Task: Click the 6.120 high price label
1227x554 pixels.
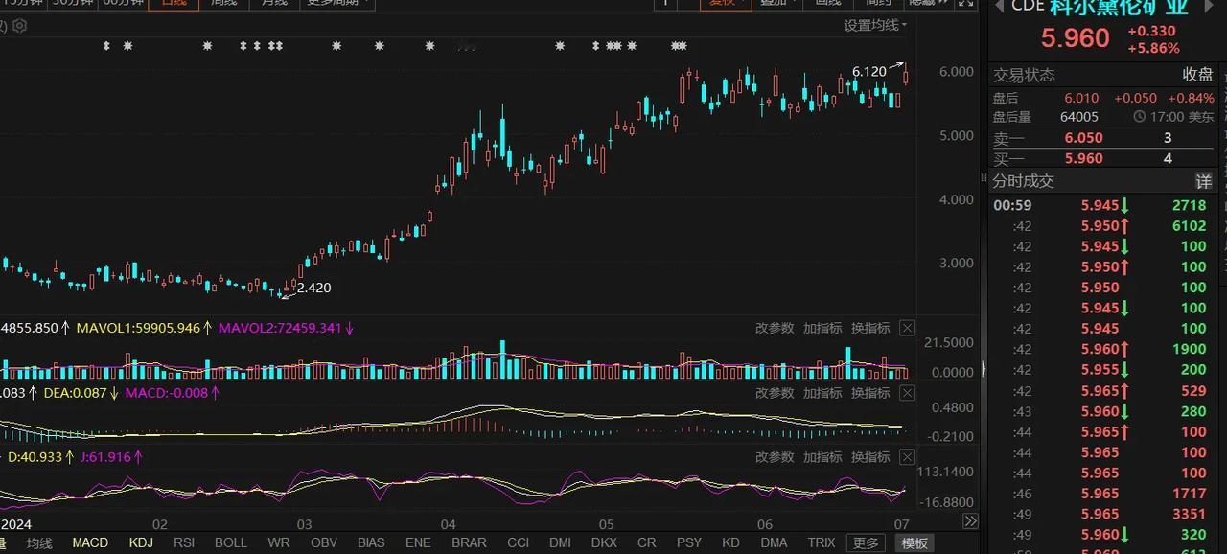Action: [x=869, y=71]
